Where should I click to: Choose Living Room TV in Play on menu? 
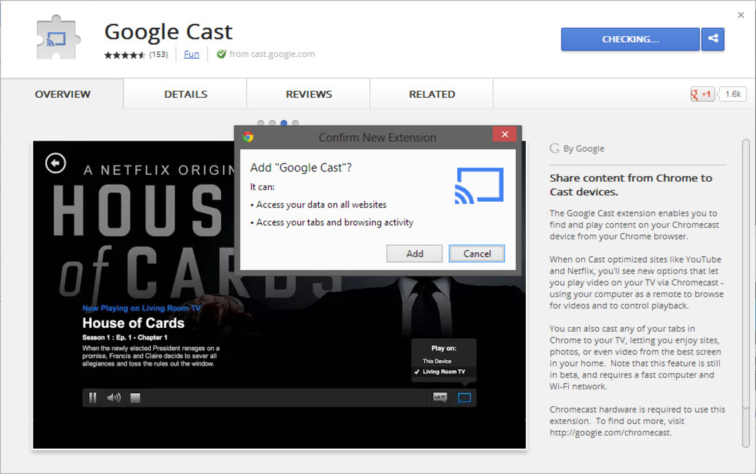coord(444,372)
